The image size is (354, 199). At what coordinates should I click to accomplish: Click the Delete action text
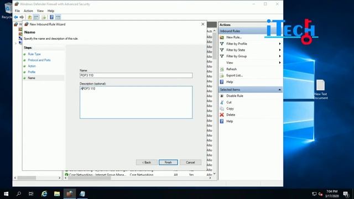[231, 114]
